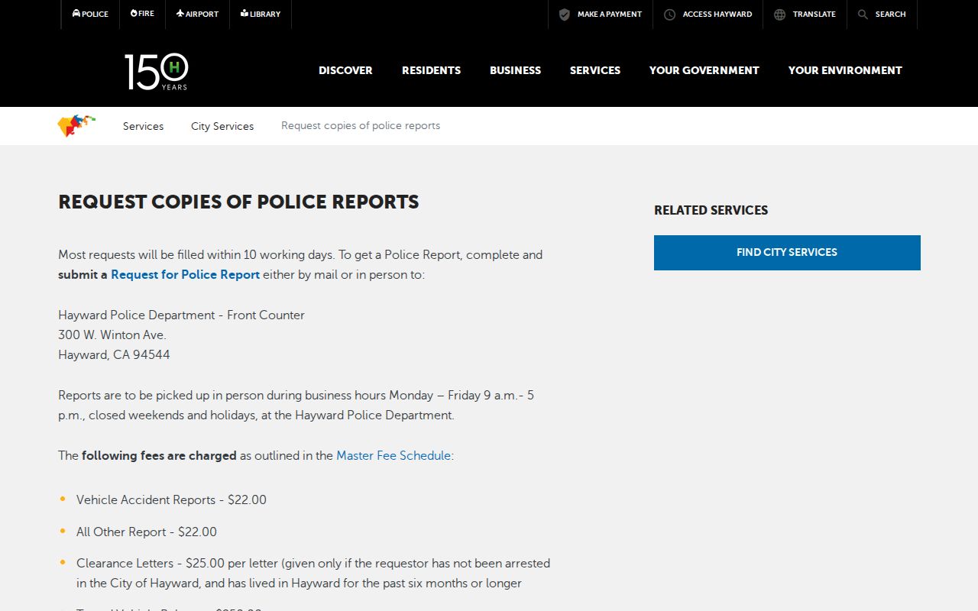This screenshot has height=611, width=978.
Task: Click the airport plane icon
Action: point(180,13)
